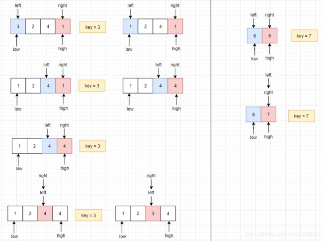
Task: Click the "right" label directly above the pink 7
Action: point(268,93)
